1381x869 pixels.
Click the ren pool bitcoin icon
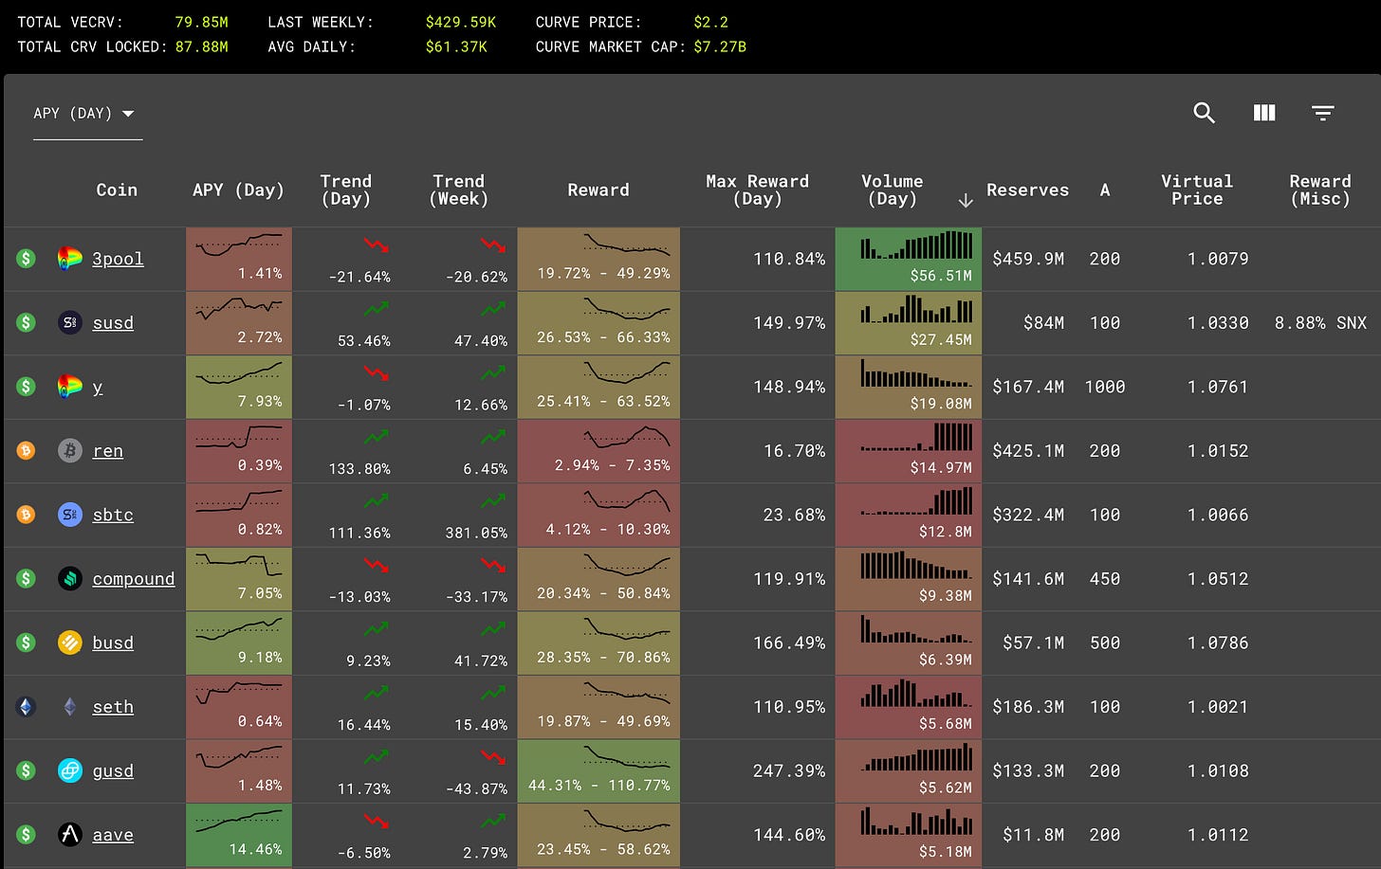pyautogui.click(x=69, y=450)
